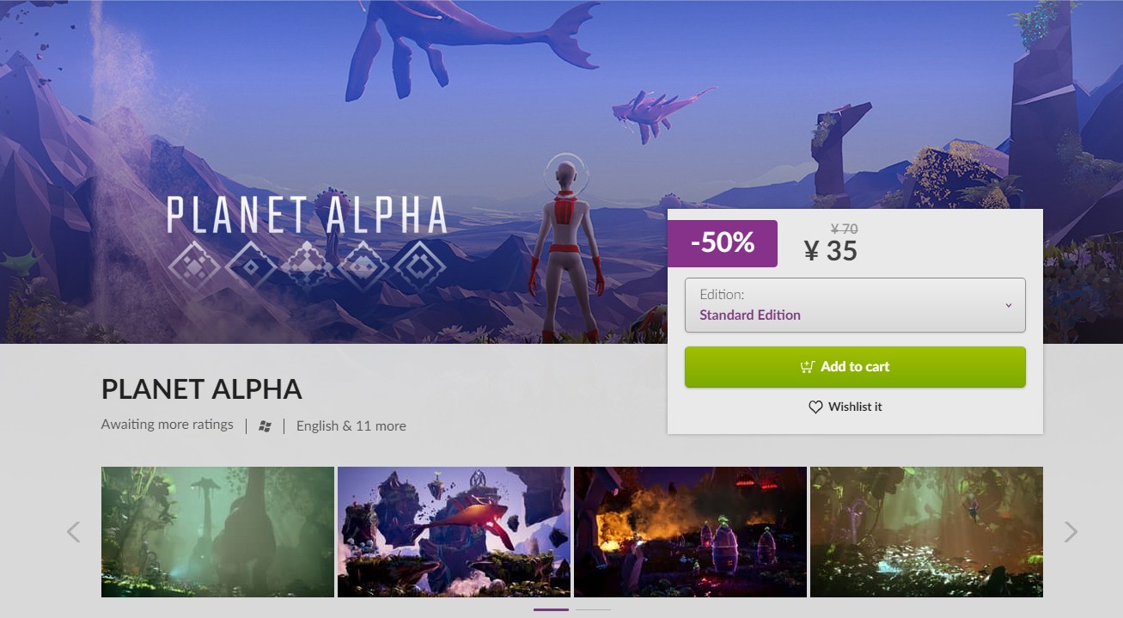Toggle Wishlist it for Planet Alpha
This screenshot has height=618, width=1123.
[845, 407]
